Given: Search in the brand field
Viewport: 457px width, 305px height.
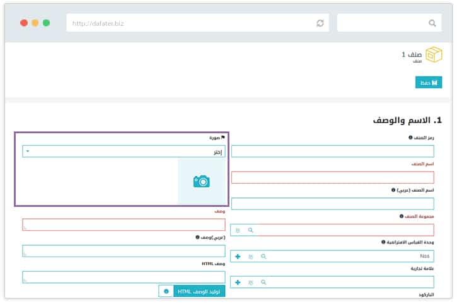Looking at the screenshot, I should [263, 282].
